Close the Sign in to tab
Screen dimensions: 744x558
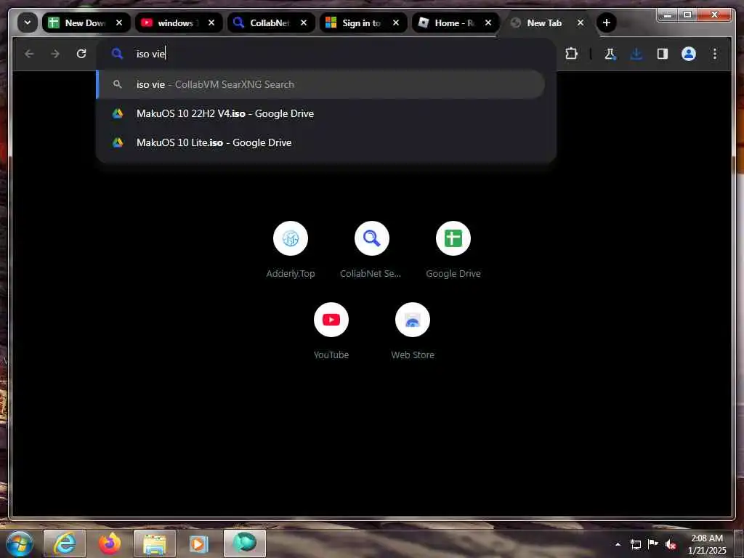pos(396,23)
